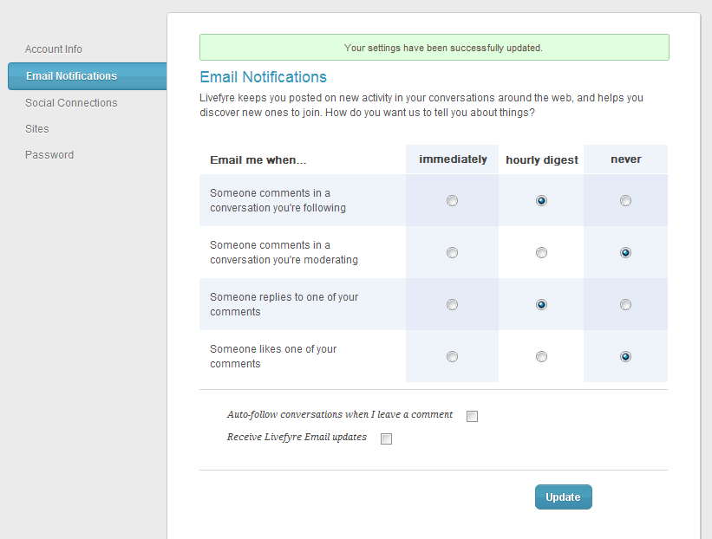Go to Social Connections settings
This screenshot has width=712, height=539.
(71, 103)
